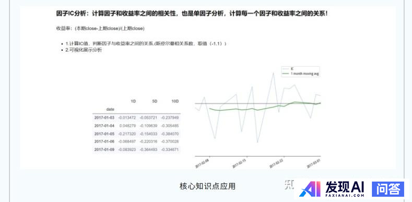Select the 2017-01-06 row label

(x=104, y=141)
